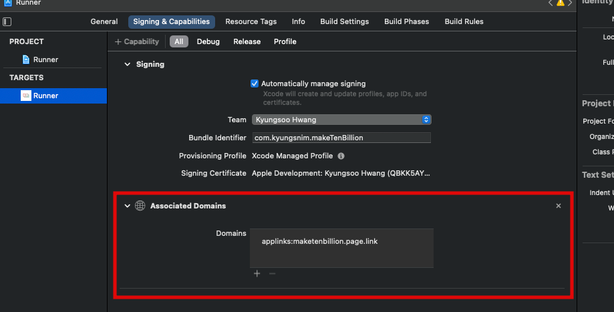The image size is (614, 312).
Task: Go to next issue arrow
Action: pyautogui.click(x=570, y=3)
